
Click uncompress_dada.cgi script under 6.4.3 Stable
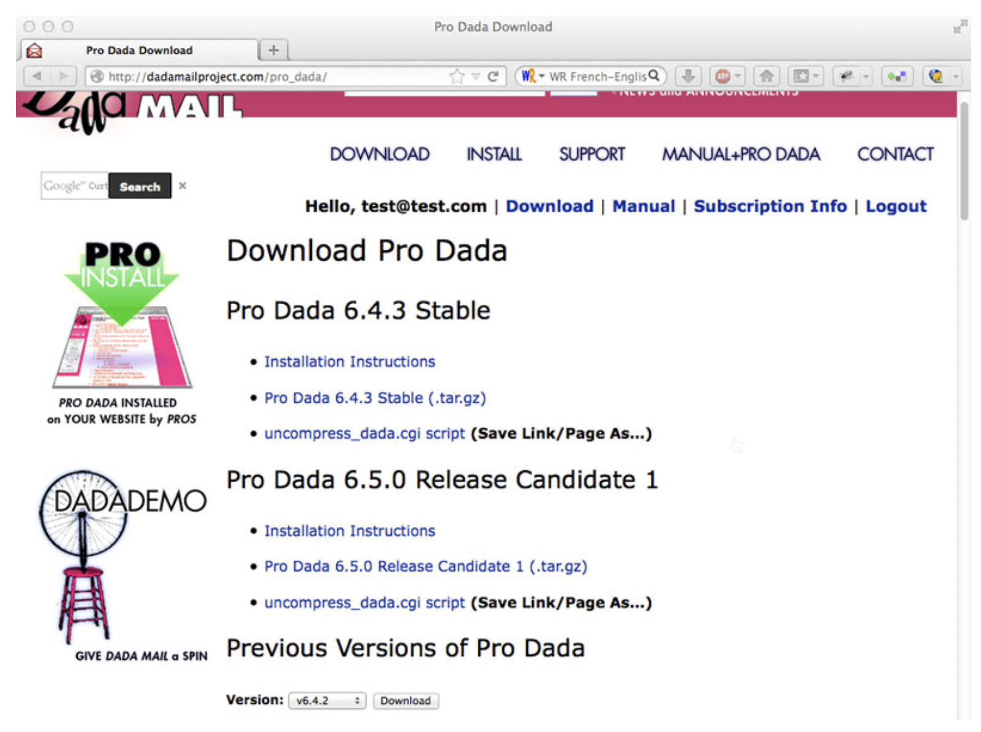364,433
